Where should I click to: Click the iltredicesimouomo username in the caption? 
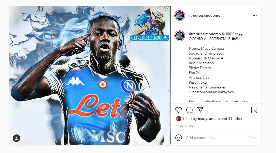tap(205, 34)
